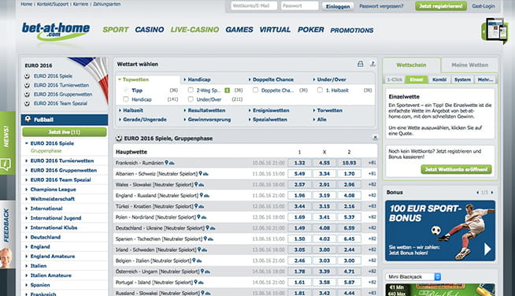
Task: Open the Kontakt/Support top link
Action: click(53, 4)
